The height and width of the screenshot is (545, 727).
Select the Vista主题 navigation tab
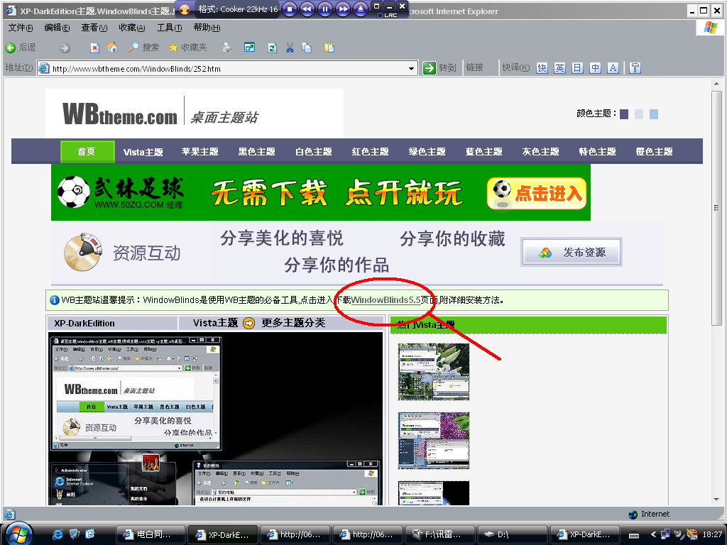click(143, 152)
